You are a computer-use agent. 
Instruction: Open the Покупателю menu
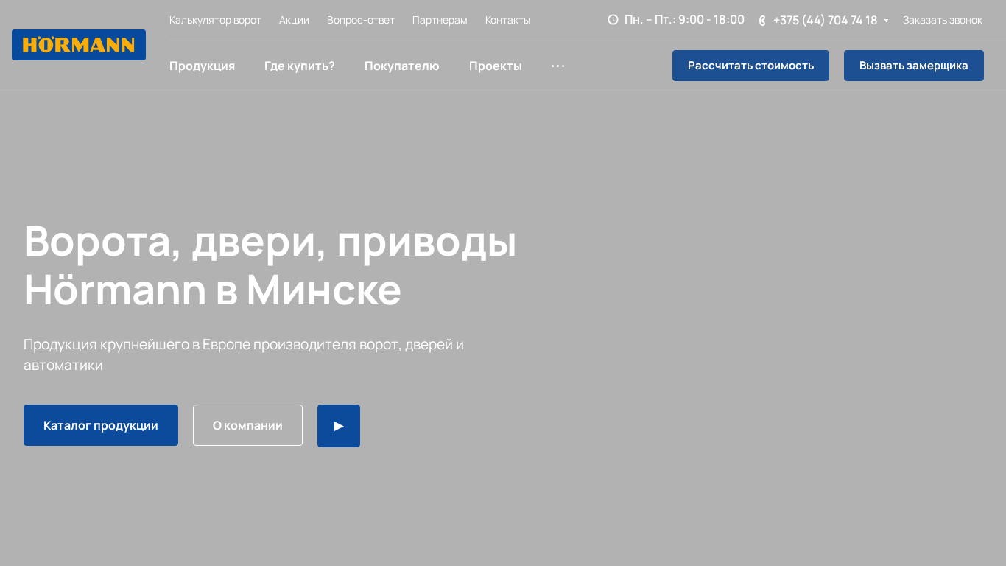pyautogui.click(x=402, y=66)
